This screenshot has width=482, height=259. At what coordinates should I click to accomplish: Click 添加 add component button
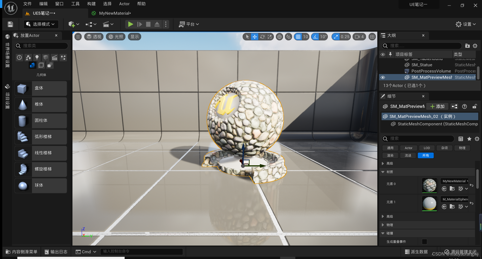[437, 106]
